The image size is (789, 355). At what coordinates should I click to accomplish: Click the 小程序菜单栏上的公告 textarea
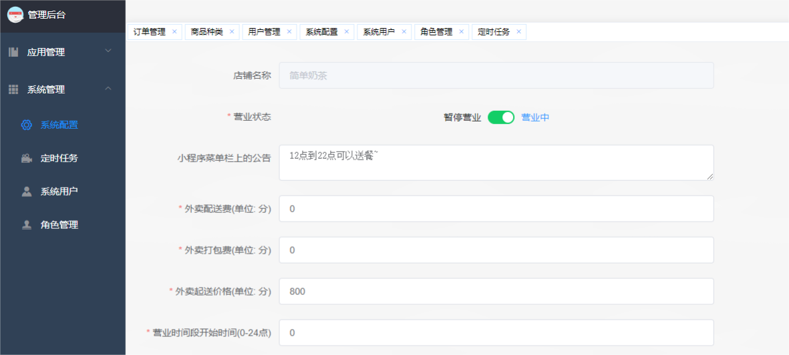[496, 162]
